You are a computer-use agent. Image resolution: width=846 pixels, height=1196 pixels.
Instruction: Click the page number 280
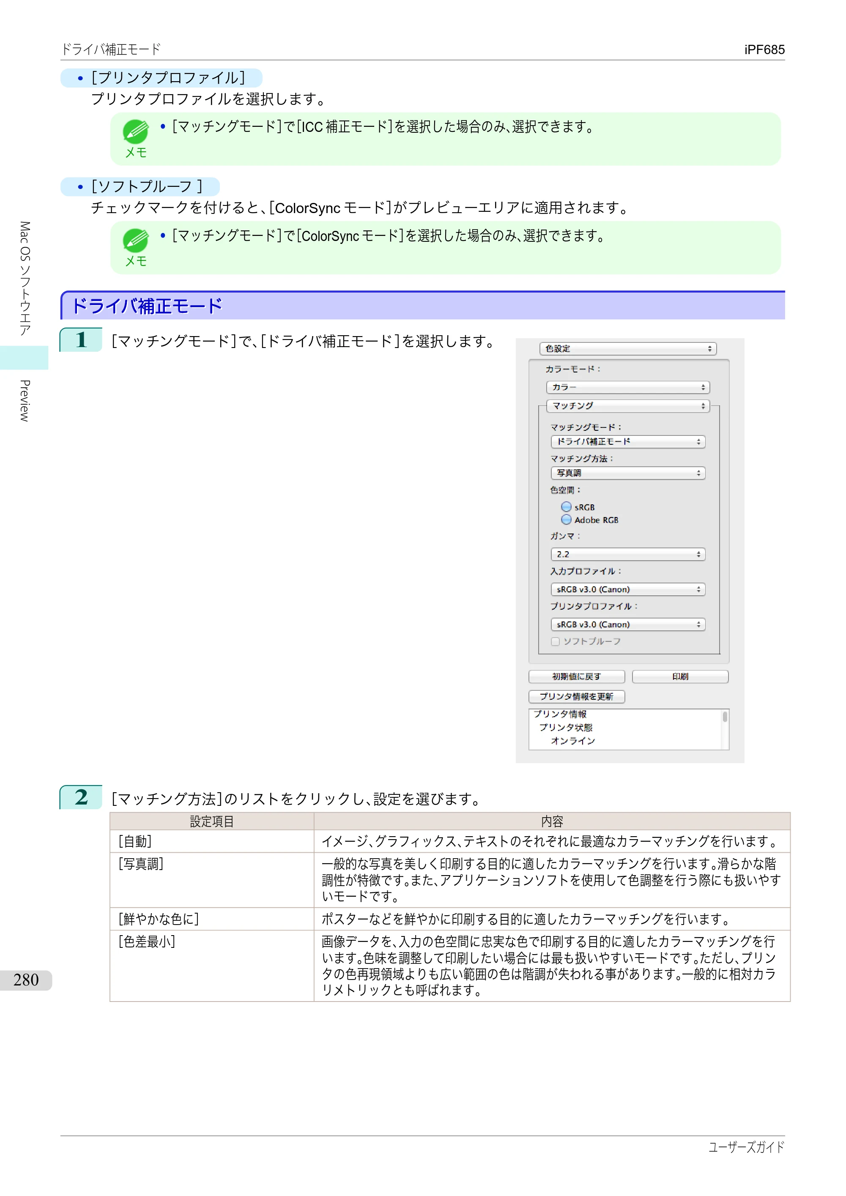[x=26, y=980]
